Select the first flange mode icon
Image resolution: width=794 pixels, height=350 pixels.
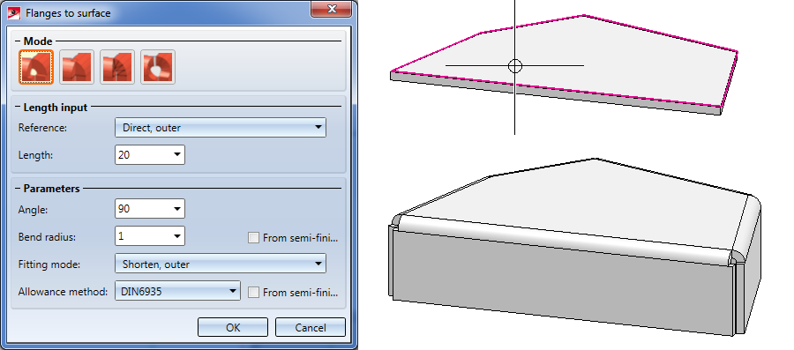pos(36,67)
